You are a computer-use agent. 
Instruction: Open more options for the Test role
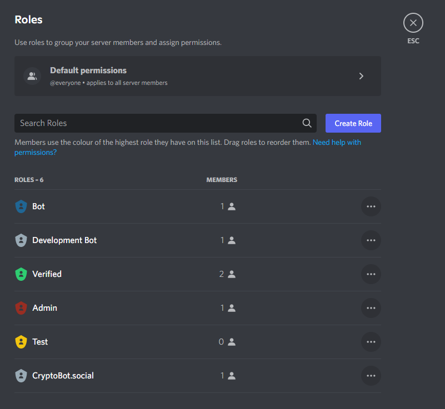[371, 342]
